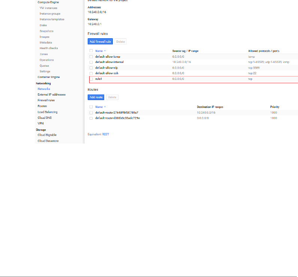Open Disks in the sidebar
The height and width of the screenshot is (277, 298).
click(43, 25)
